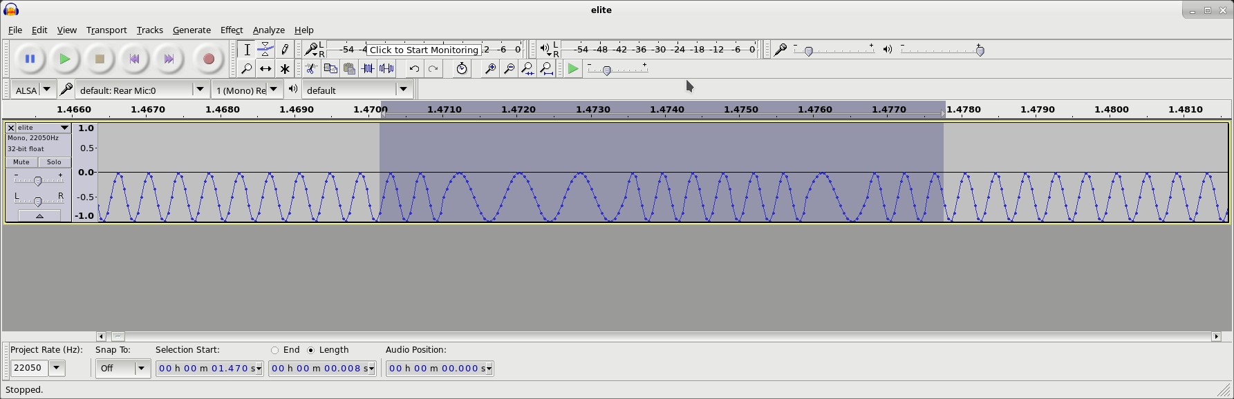Viewport: 1234px width, 399px height.
Task: Click the Copy icon in the edit toolbar
Action: coord(330,68)
